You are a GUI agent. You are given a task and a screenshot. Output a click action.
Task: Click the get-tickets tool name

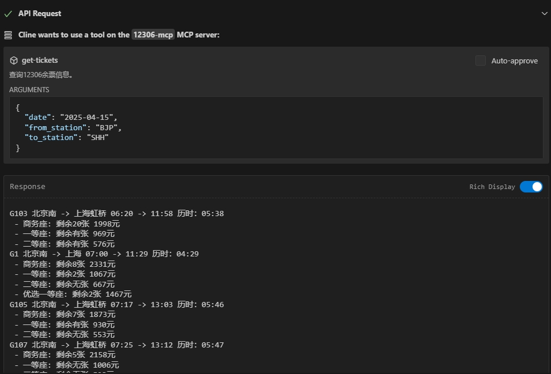click(40, 61)
